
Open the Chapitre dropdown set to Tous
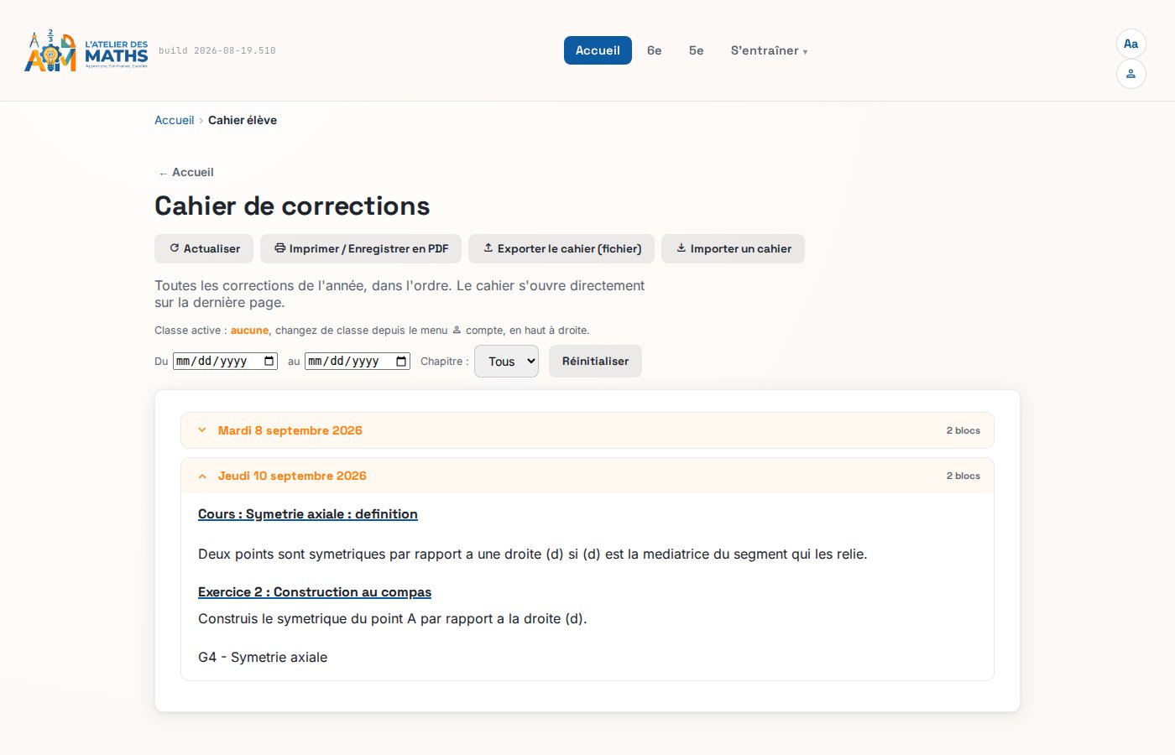(506, 362)
